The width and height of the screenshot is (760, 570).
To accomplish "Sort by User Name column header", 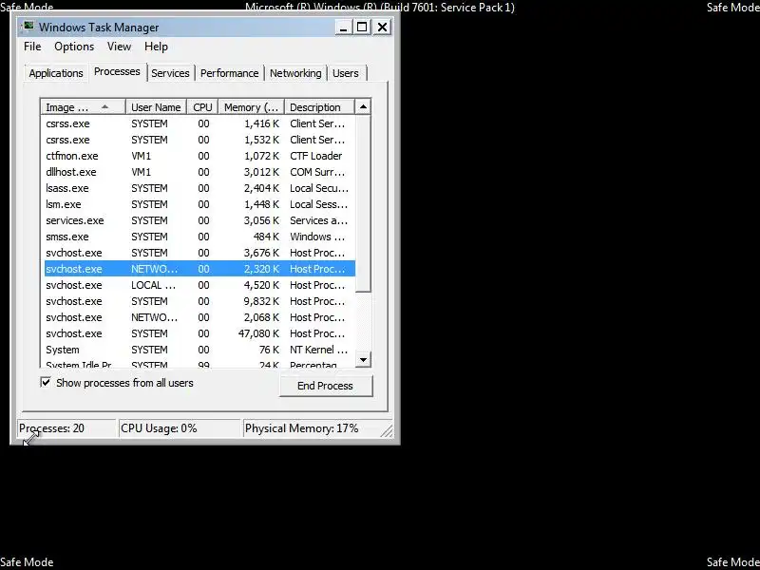I will click(156, 107).
